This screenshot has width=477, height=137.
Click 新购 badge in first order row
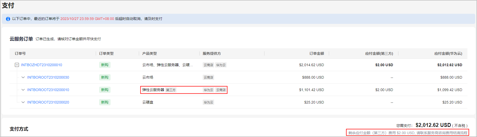tap(105, 65)
